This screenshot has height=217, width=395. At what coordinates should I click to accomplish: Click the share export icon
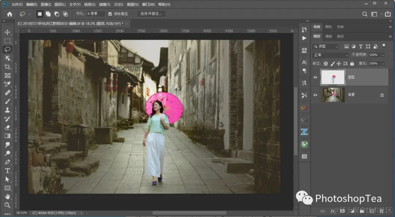tap(388, 14)
